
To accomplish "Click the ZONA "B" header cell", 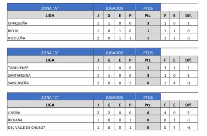I will click(x=50, y=52).
